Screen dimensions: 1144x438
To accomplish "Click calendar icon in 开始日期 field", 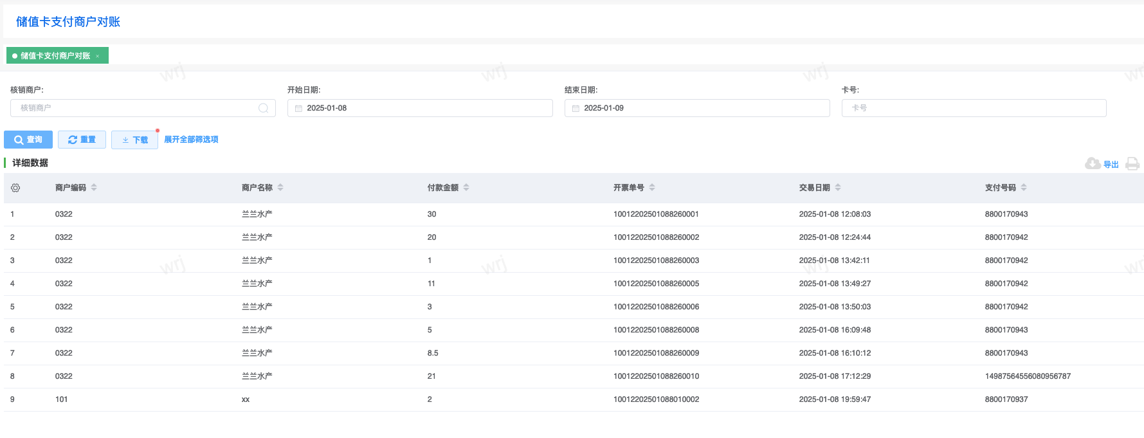I will tap(298, 108).
